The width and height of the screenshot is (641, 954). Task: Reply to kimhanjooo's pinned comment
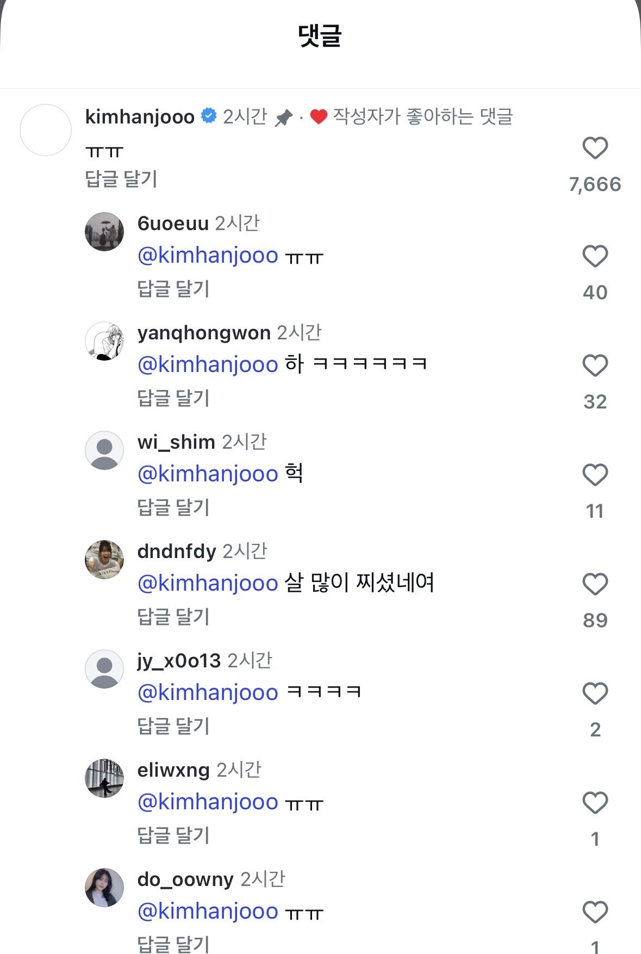(x=121, y=179)
